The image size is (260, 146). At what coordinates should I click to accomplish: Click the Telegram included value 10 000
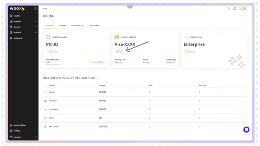point(102,109)
